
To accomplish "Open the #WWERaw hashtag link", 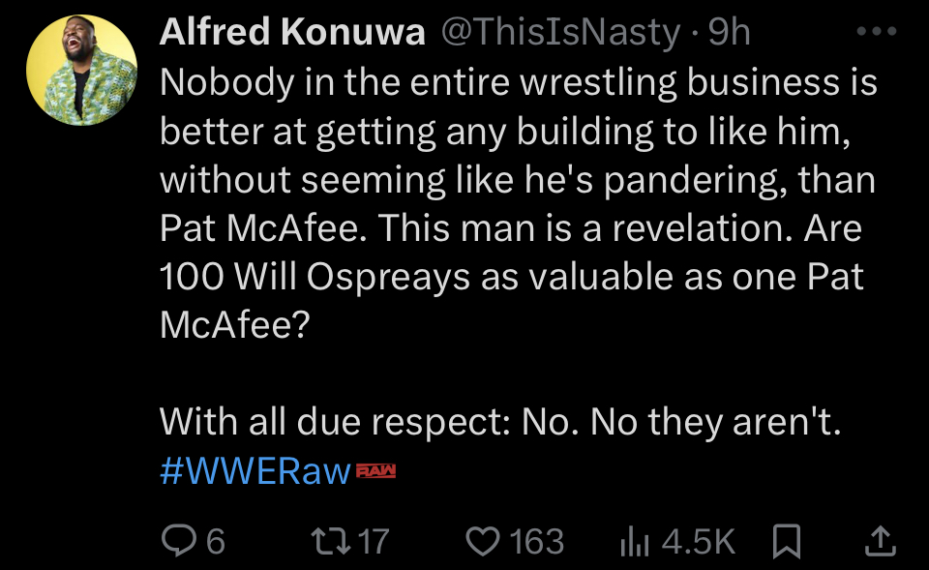I will tap(255, 472).
